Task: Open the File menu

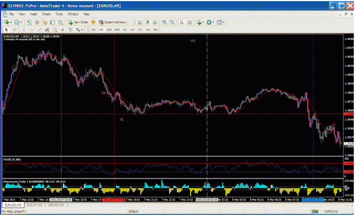Action: (11, 14)
